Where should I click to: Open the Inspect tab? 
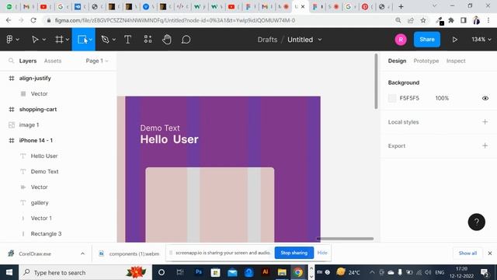(x=456, y=61)
